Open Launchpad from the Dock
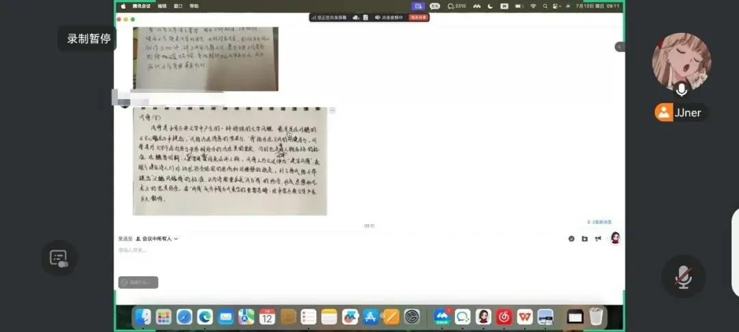This screenshot has width=739, height=332. pos(164,317)
